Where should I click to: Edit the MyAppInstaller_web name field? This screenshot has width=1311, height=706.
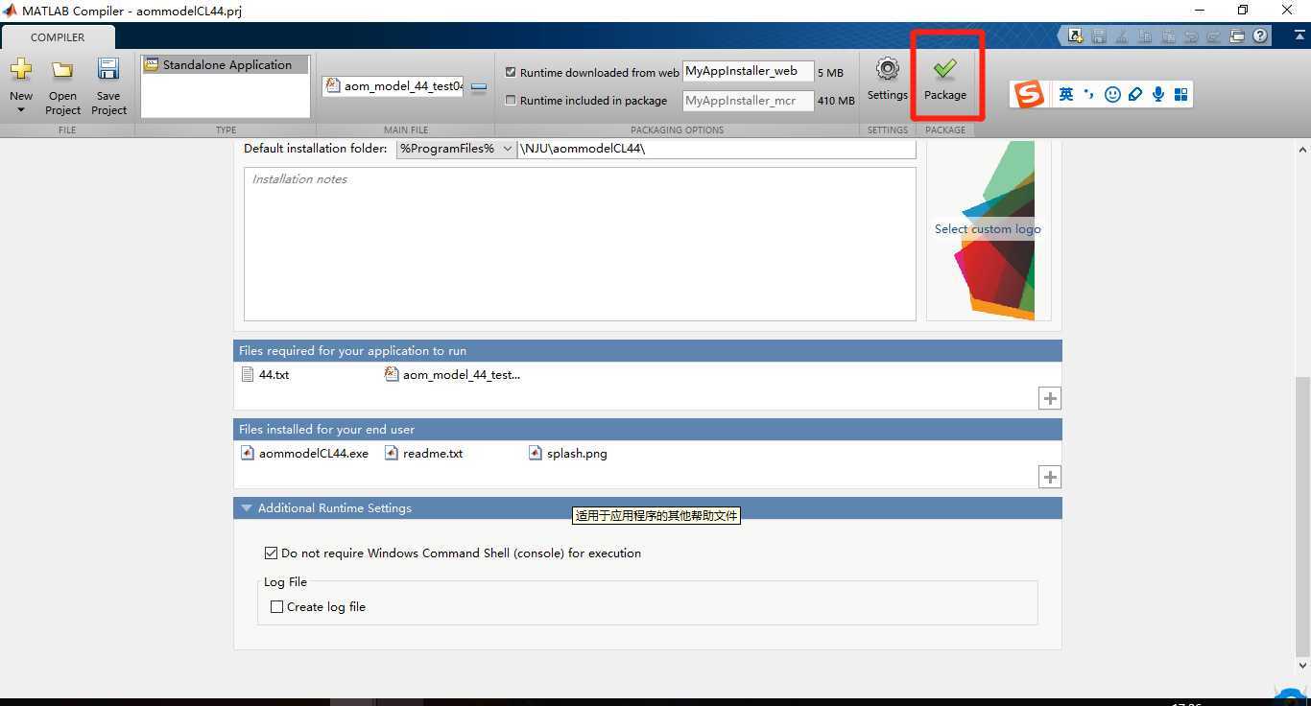(748, 71)
